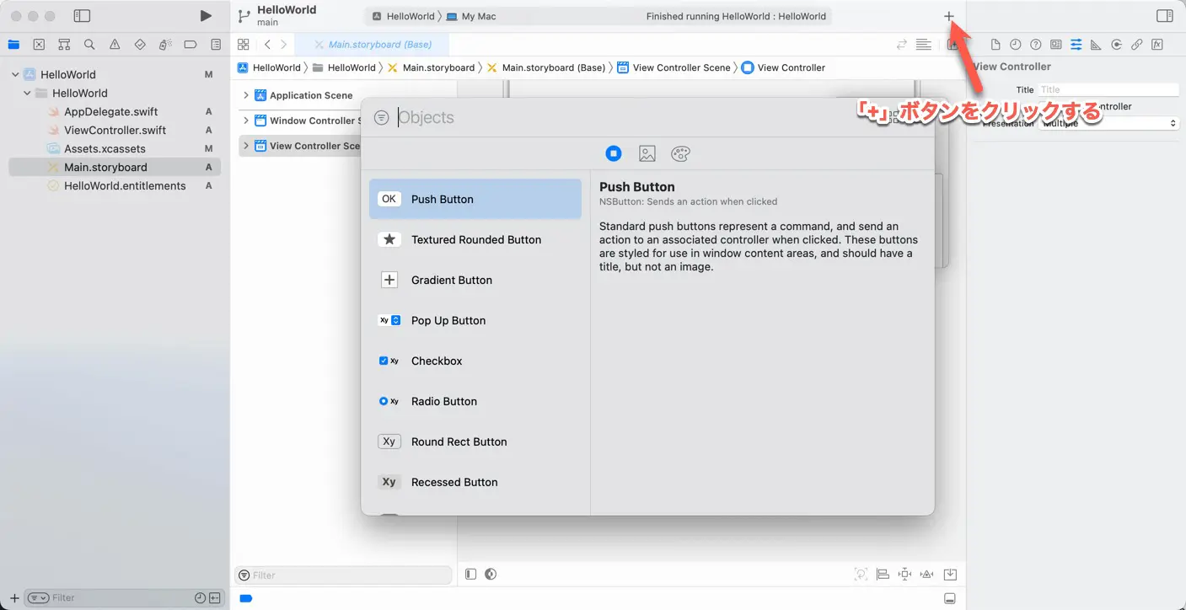
Task: Collapse the HelloWorld group folder
Action: 27,93
